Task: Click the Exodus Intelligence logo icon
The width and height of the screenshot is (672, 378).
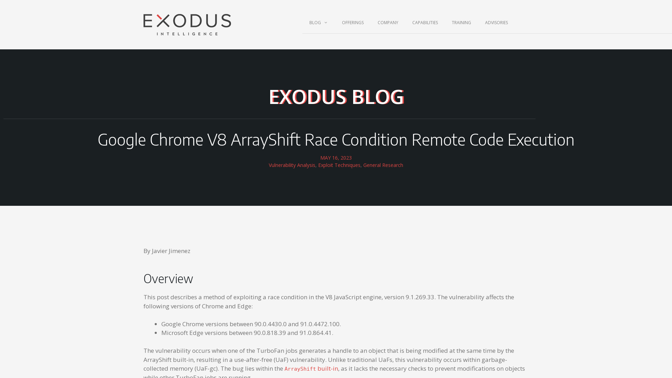Action: coord(187,24)
